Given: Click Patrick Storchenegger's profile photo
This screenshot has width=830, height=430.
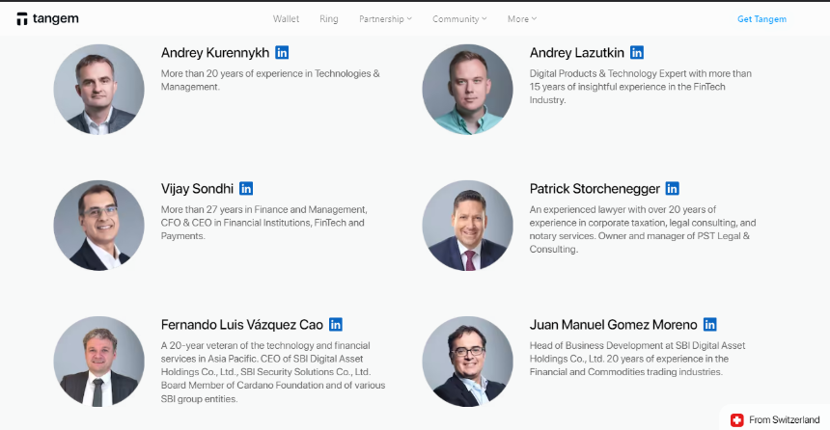Looking at the screenshot, I should tap(467, 226).
